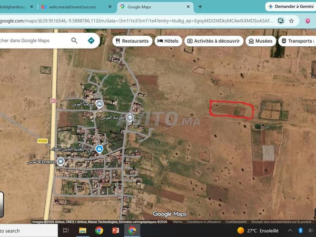Open the first Chrome taskbar icon
This screenshot has height=237, width=316.
pos(99,230)
